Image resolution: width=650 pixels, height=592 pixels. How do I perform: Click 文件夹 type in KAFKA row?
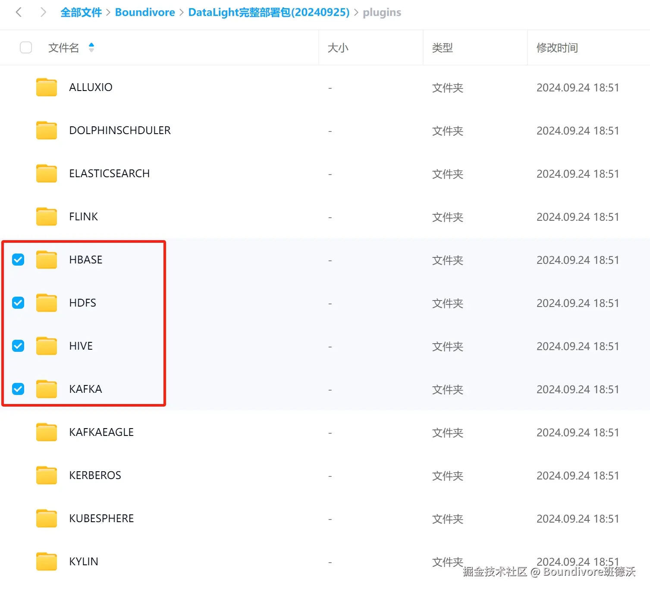pos(448,389)
